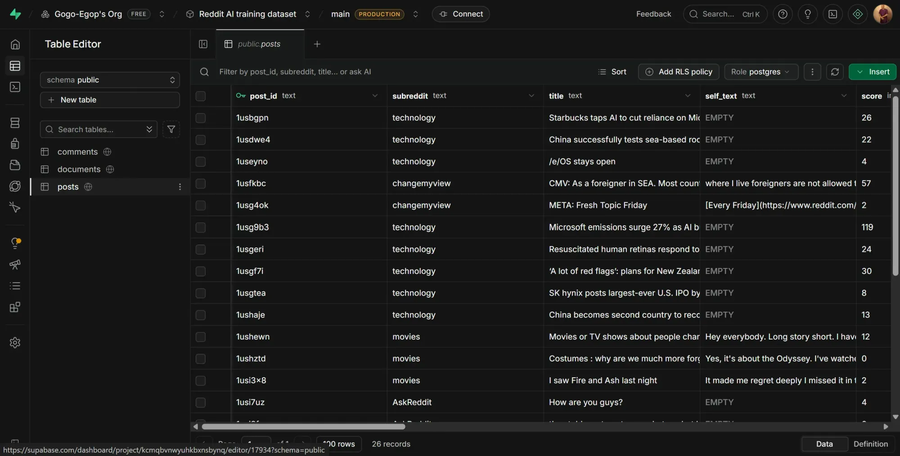Select the row 1useyno checkbox

pos(201,161)
